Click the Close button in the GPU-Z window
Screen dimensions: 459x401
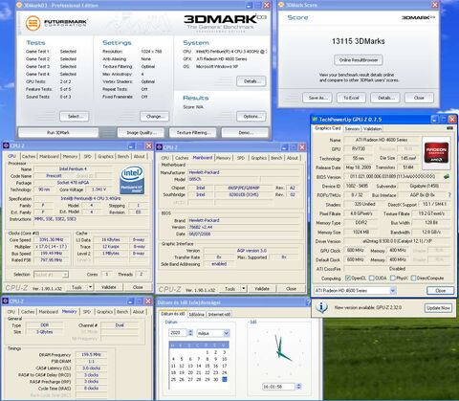441,291
